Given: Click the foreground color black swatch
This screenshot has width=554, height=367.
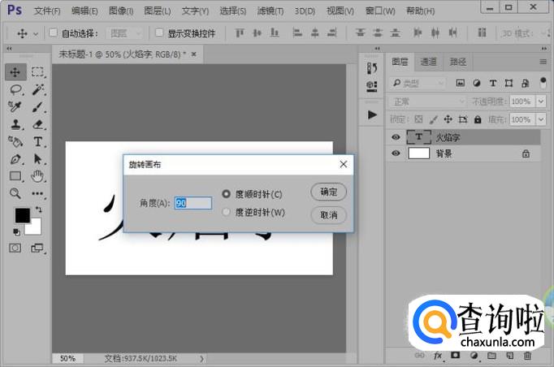Looking at the screenshot, I should [x=22, y=216].
